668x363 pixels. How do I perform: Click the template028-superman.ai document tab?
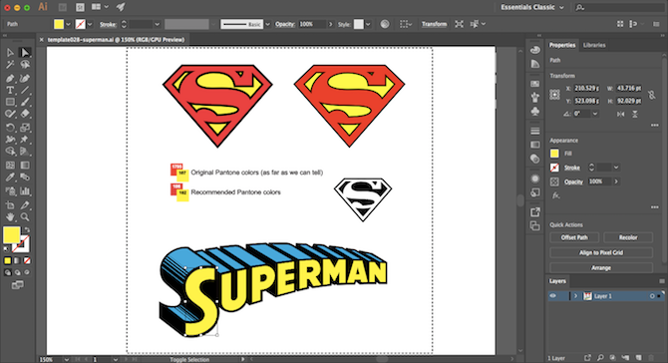point(116,40)
